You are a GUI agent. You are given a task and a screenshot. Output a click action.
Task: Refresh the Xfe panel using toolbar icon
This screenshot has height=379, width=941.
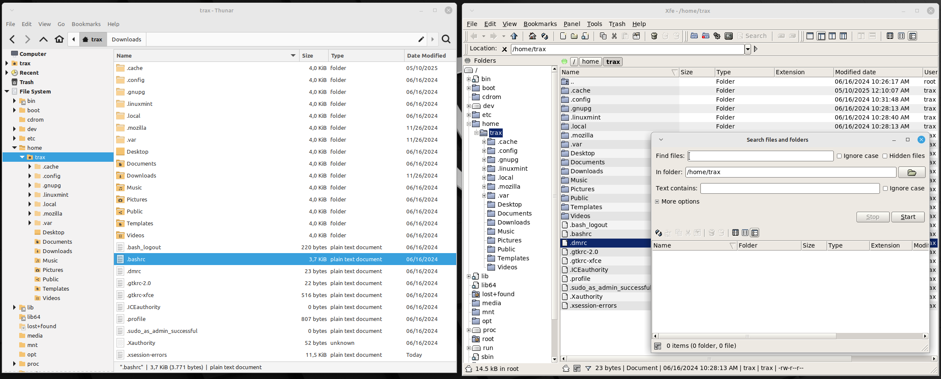545,36
